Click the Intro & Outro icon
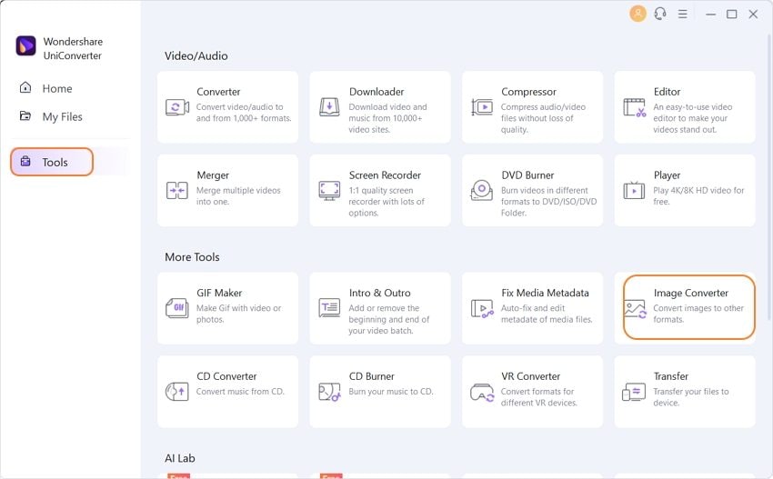Viewport: 773px width, 479px height. pyautogui.click(x=329, y=308)
